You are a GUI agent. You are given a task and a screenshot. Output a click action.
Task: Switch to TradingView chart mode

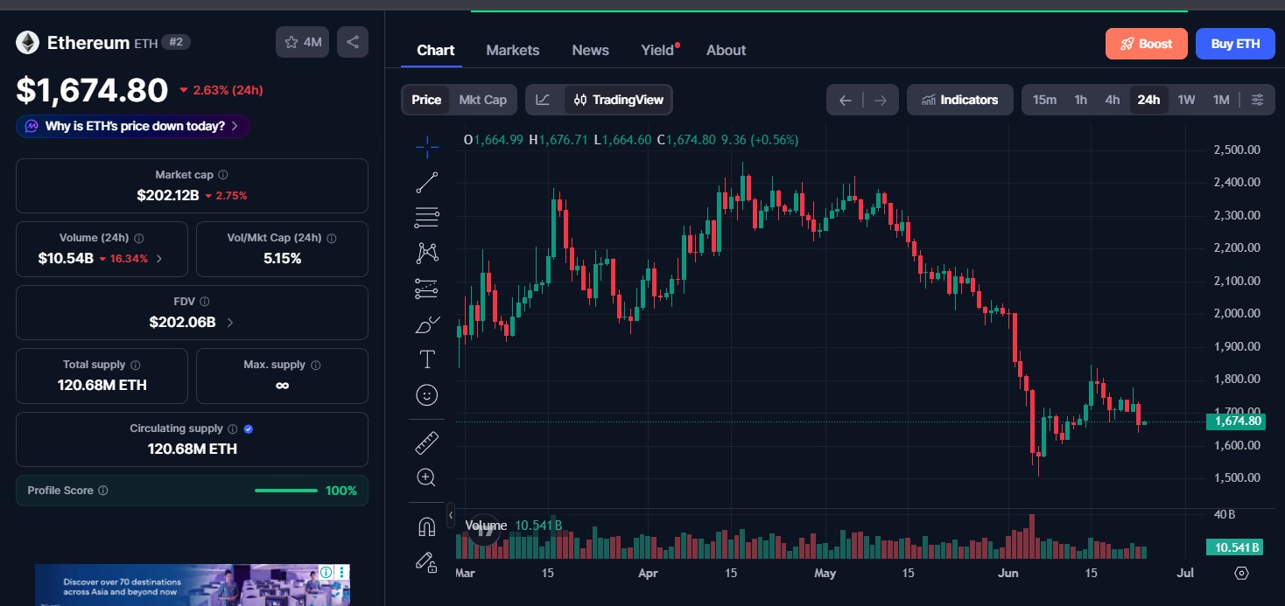[618, 100]
